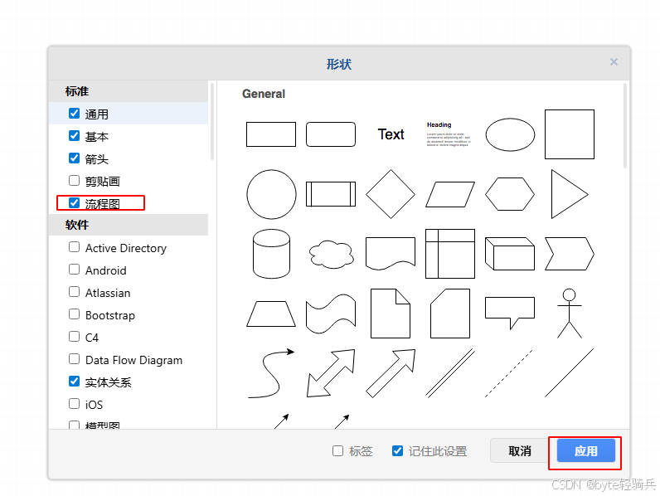The height and width of the screenshot is (496, 660).
Task: Click the 应用 button
Action: tap(585, 451)
